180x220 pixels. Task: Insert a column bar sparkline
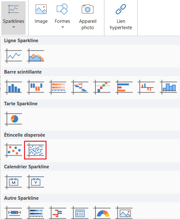(13, 87)
